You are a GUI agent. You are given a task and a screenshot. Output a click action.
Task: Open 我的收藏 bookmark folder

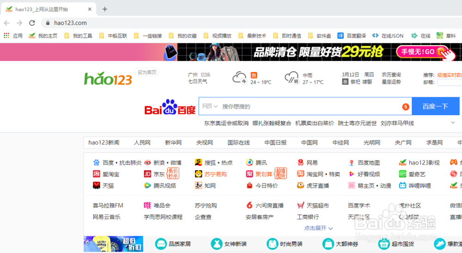click(182, 36)
